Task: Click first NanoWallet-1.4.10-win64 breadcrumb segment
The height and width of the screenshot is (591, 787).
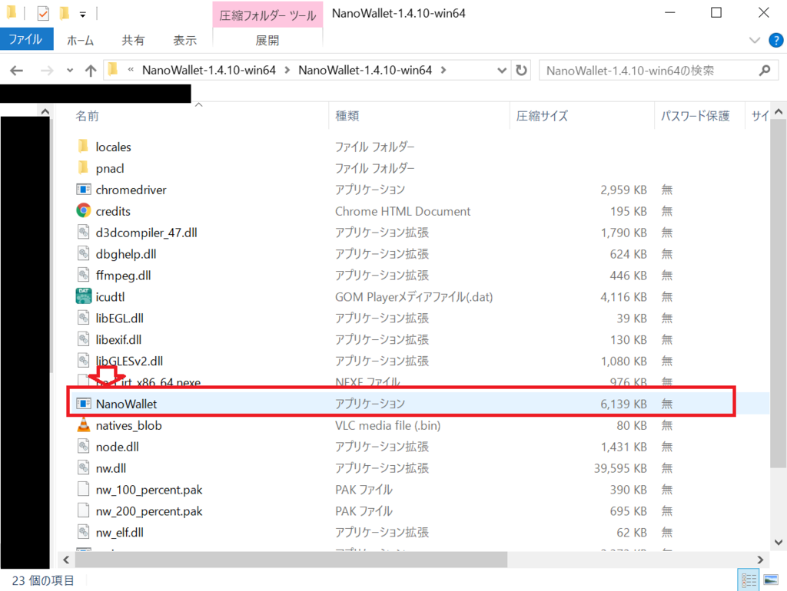Action: coord(209,70)
